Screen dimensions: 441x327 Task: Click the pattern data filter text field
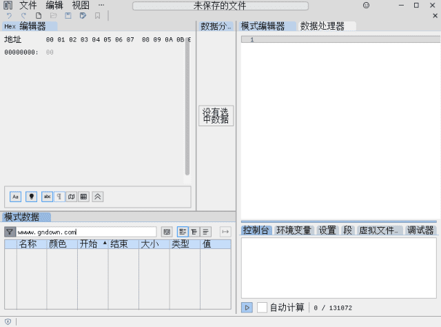pos(88,232)
